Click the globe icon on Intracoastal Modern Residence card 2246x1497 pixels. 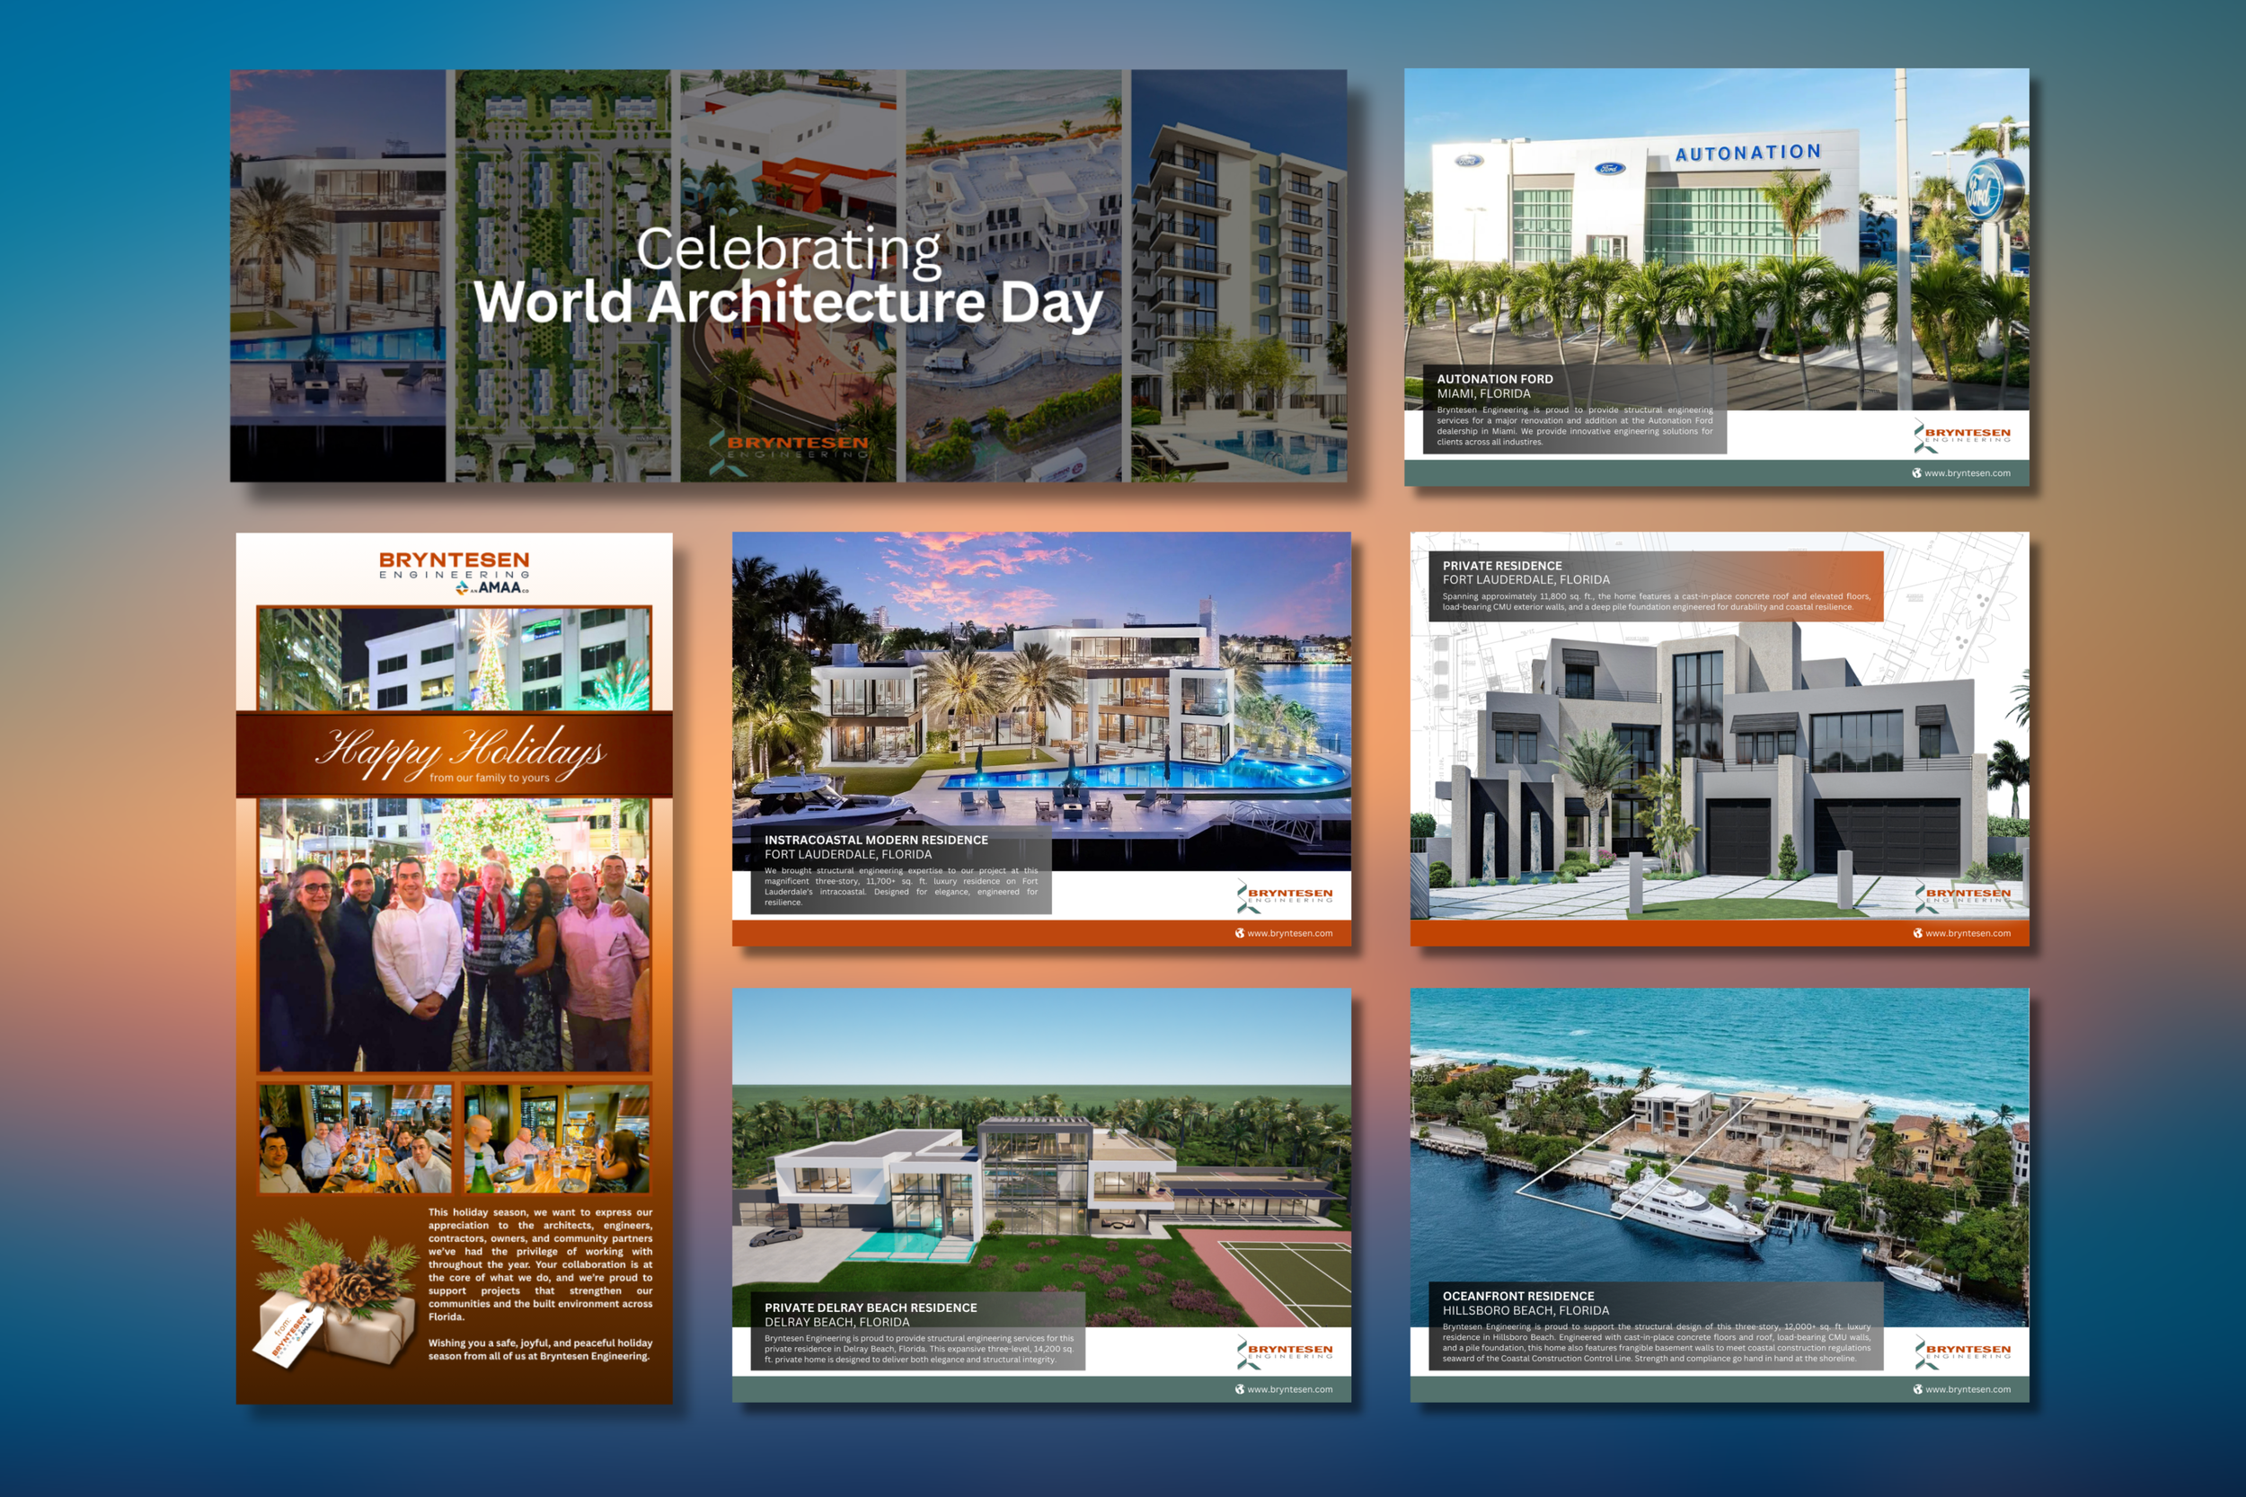[x=1239, y=933]
